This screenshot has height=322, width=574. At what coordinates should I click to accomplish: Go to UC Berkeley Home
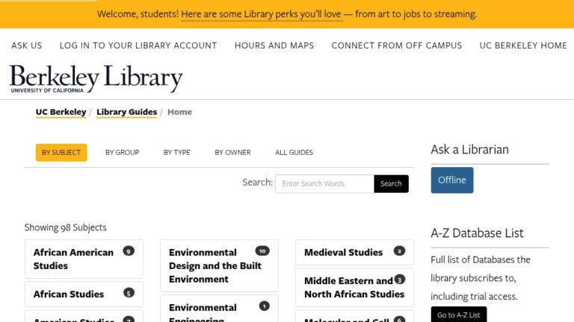pos(523,45)
